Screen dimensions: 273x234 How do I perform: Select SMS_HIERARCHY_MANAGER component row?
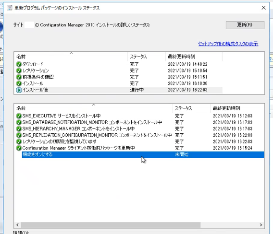[78, 129]
